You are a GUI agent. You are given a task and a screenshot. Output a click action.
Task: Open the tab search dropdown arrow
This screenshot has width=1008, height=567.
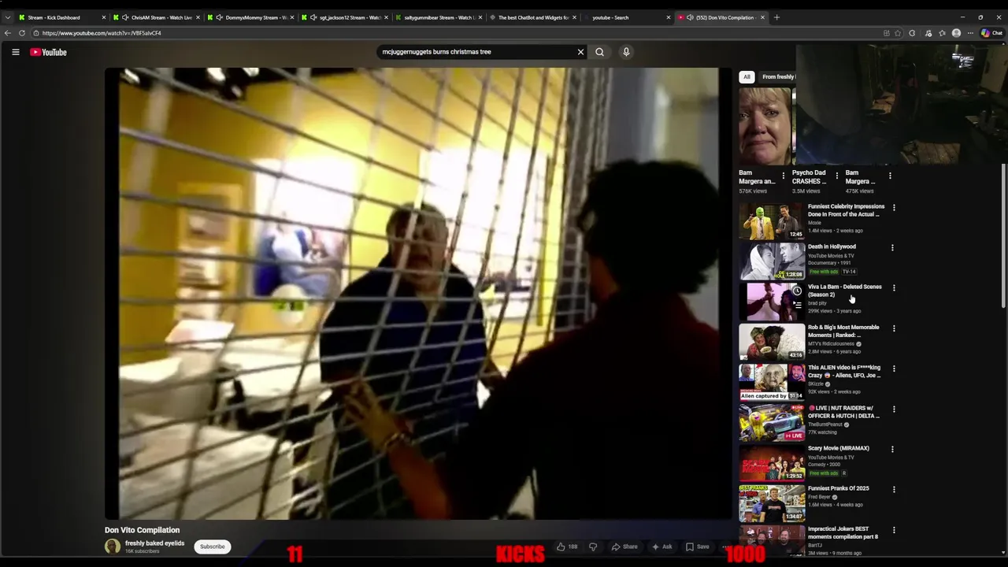[x=8, y=17]
